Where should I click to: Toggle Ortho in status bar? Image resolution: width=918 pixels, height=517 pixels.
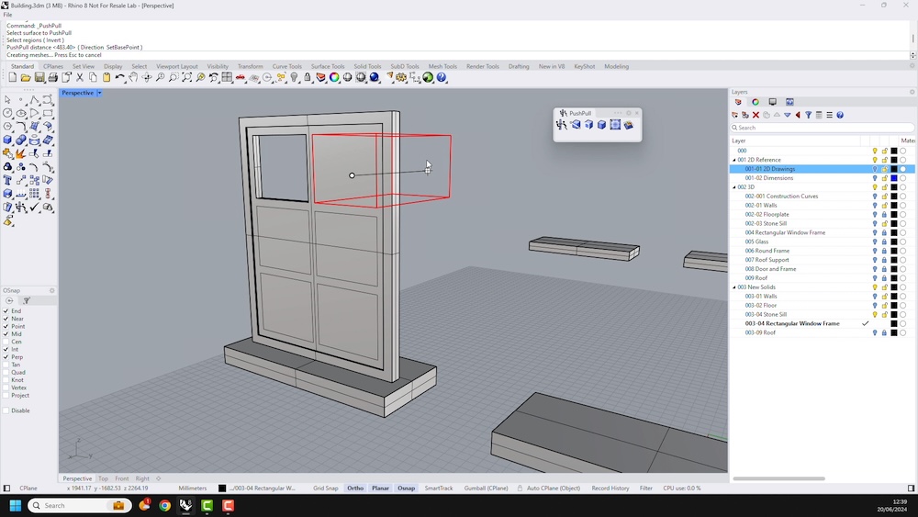pos(355,488)
